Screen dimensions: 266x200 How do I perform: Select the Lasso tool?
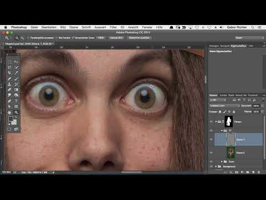[9, 67]
